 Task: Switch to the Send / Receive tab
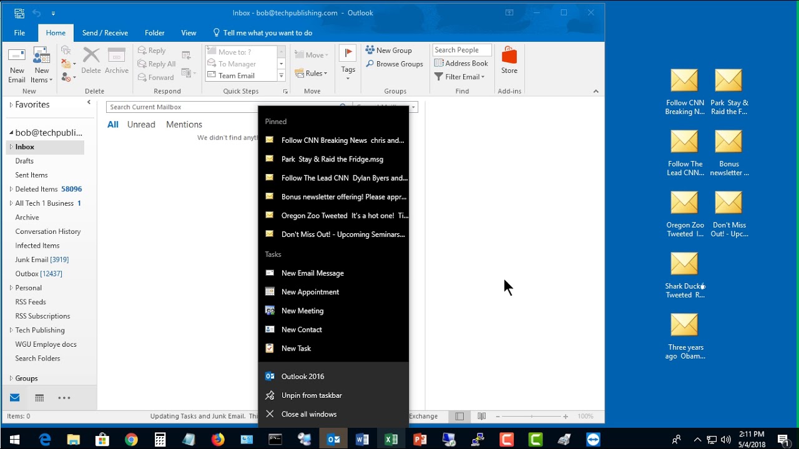(x=105, y=32)
